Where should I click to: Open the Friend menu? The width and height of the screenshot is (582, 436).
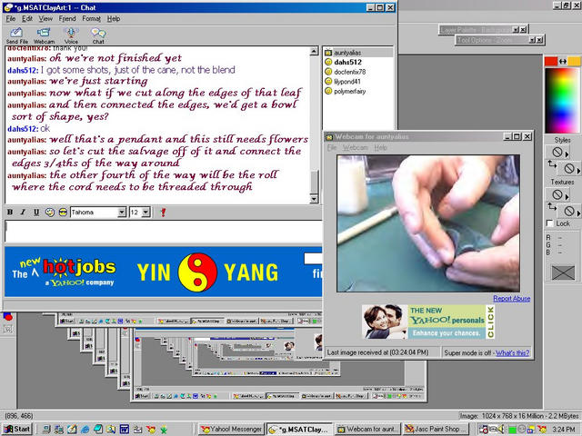[67, 18]
